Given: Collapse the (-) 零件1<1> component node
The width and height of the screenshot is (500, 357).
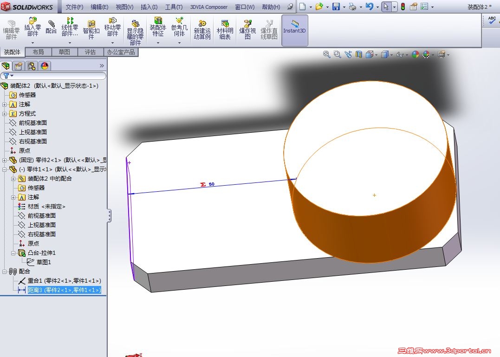Looking at the screenshot, I should [x=5, y=169].
